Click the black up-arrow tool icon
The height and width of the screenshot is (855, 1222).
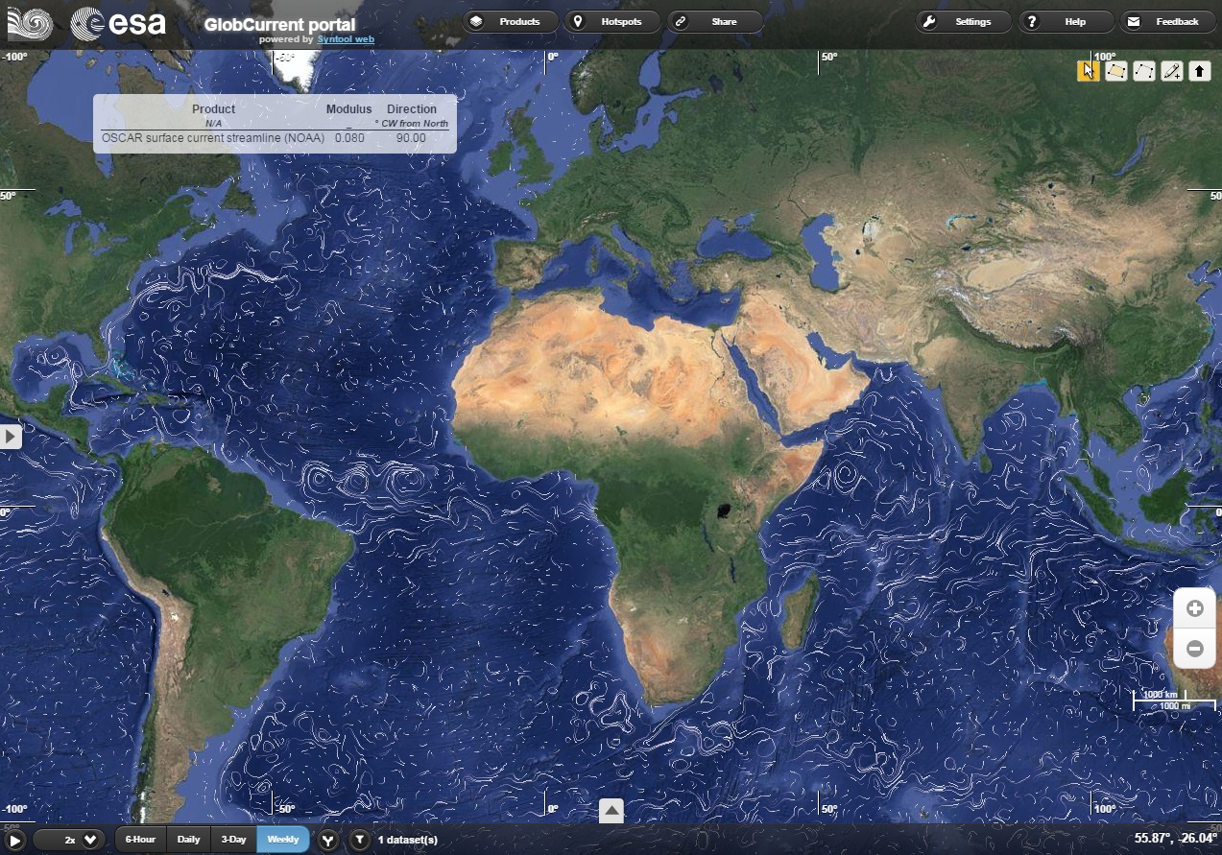tap(1199, 71)
